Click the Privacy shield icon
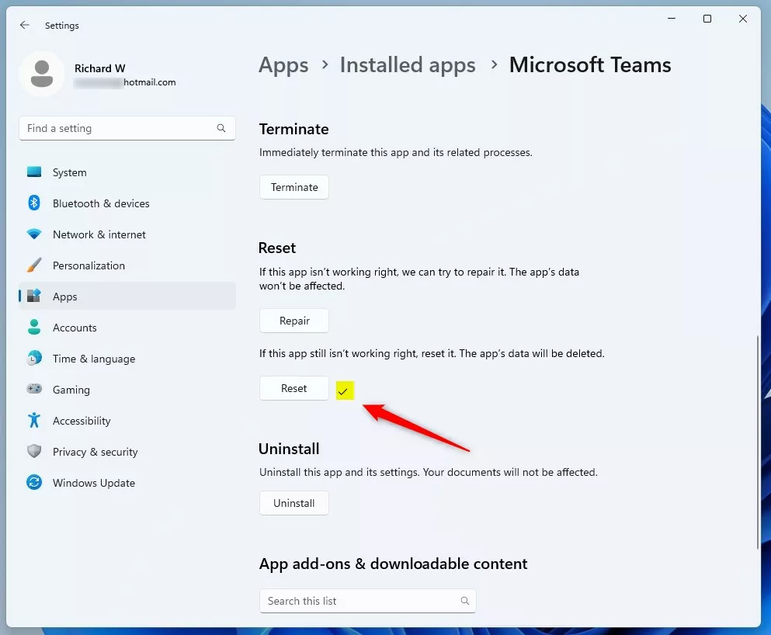 [34, 451]
